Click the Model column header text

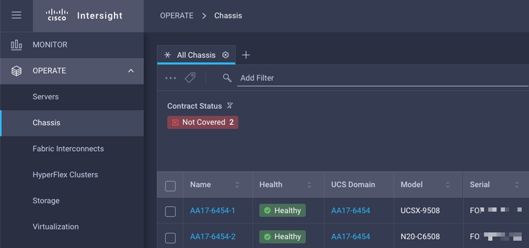(412, 185)
